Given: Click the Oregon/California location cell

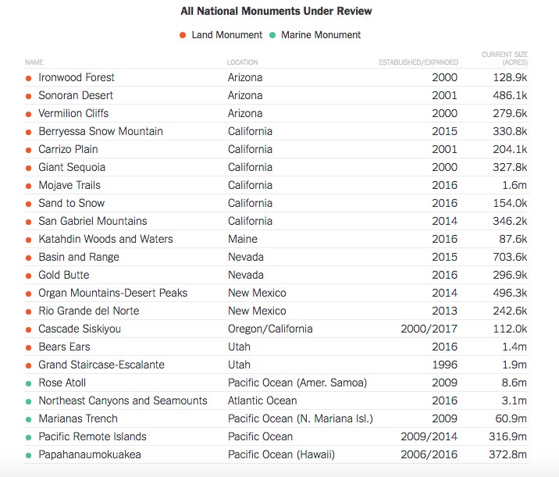Looking at the screenshot, I should click(270, 329).
